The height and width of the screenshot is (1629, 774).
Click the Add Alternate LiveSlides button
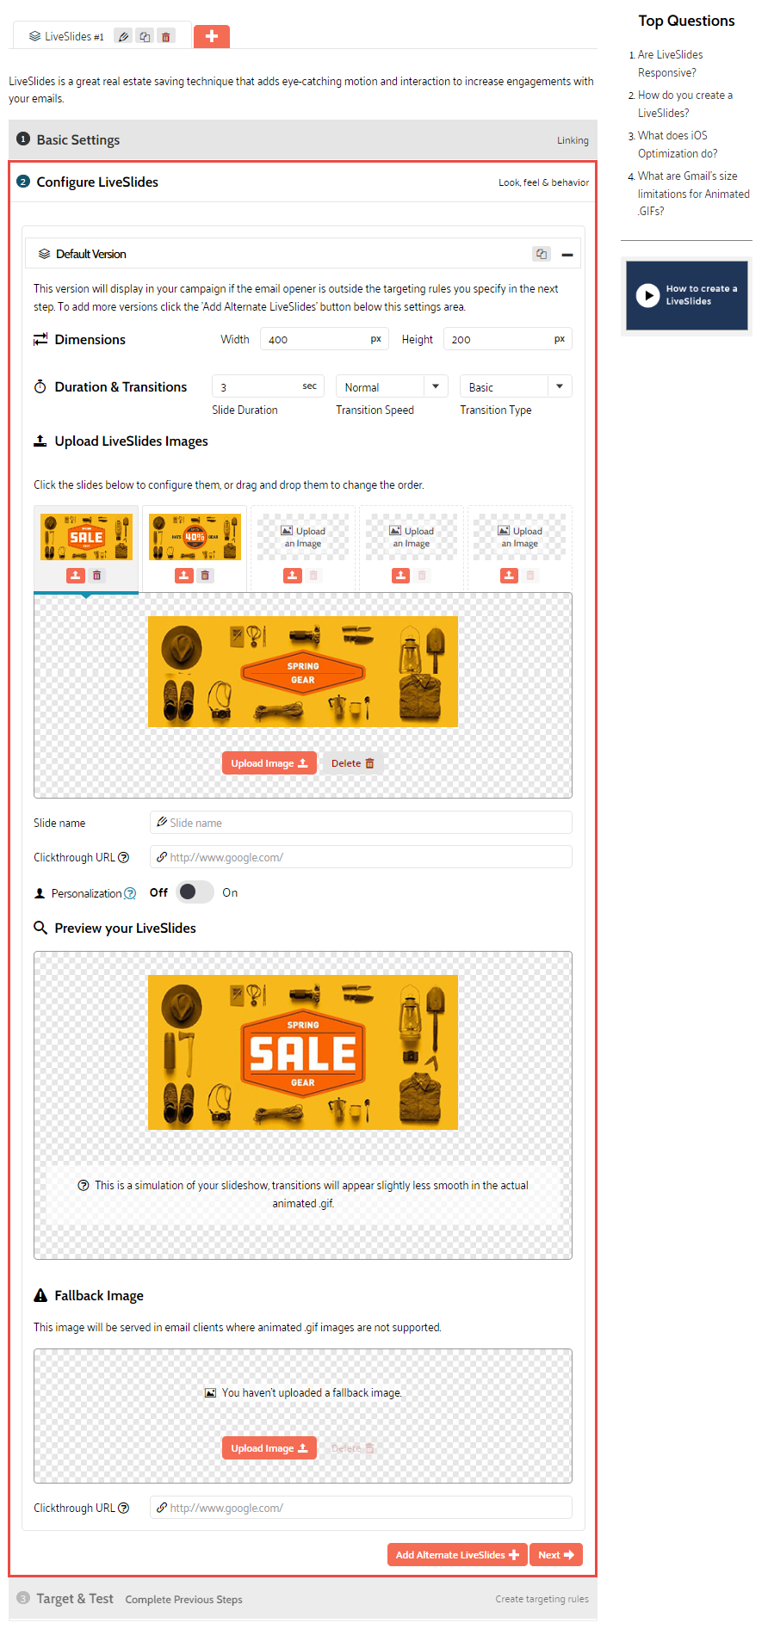tap(457, 1554)
